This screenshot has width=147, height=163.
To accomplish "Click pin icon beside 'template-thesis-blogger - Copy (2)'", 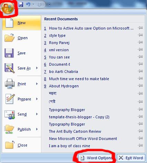I will [140, 117].
